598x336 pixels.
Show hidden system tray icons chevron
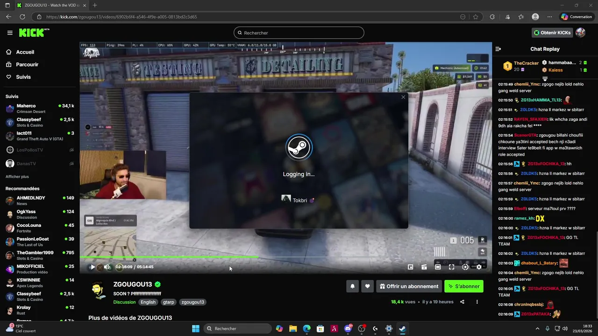[537, 329]
